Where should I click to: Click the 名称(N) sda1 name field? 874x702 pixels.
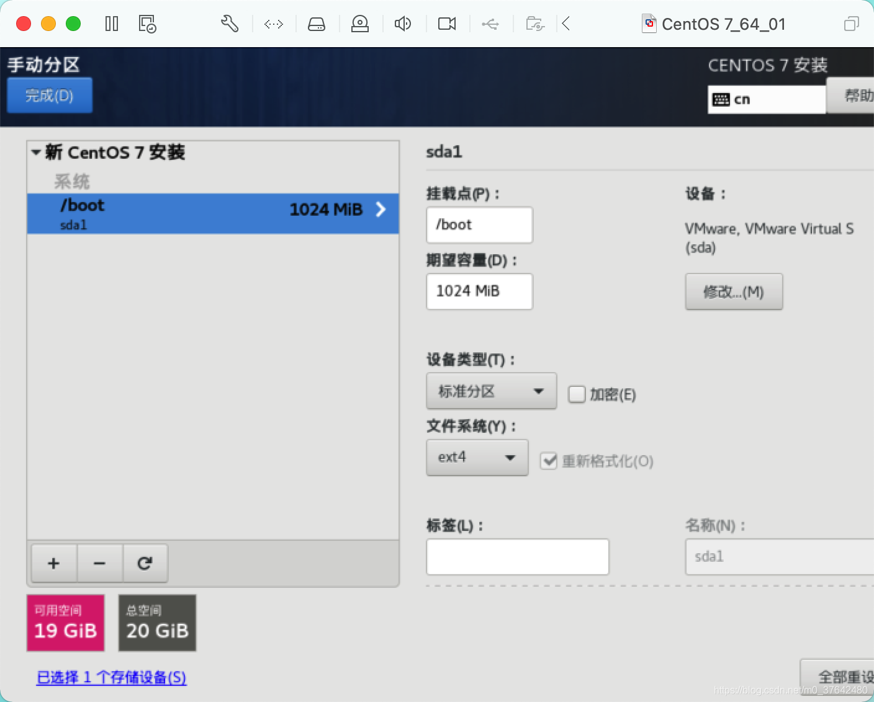pyautogui.click(x=780, y=556)
